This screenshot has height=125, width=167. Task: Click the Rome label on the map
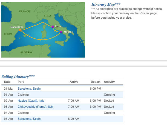coord(59,26)
